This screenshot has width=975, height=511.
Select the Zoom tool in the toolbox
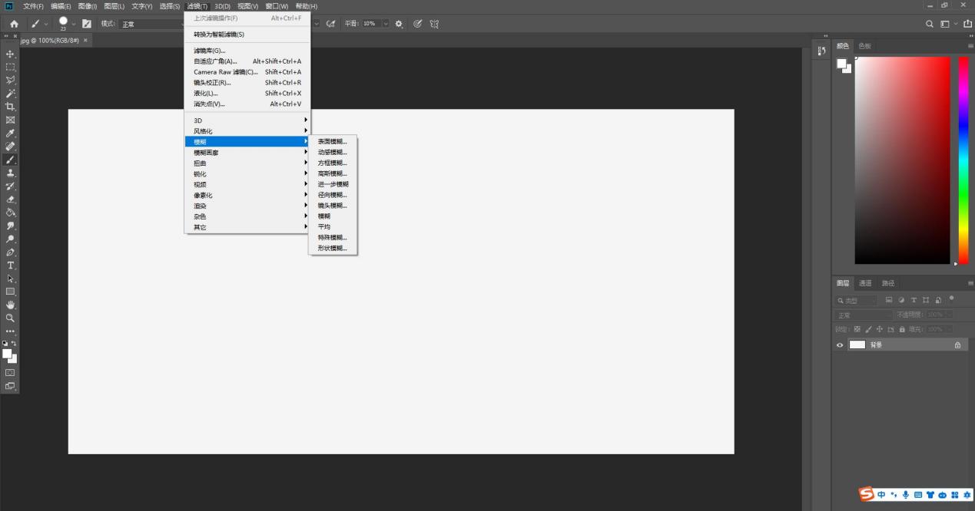11,318
